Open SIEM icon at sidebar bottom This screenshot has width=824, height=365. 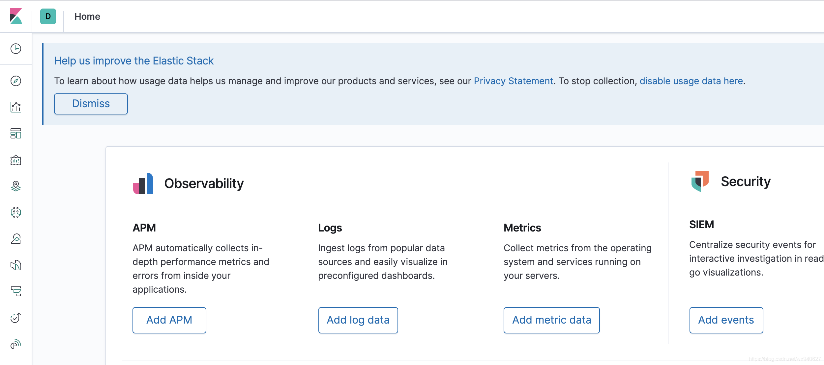point(16,344)
